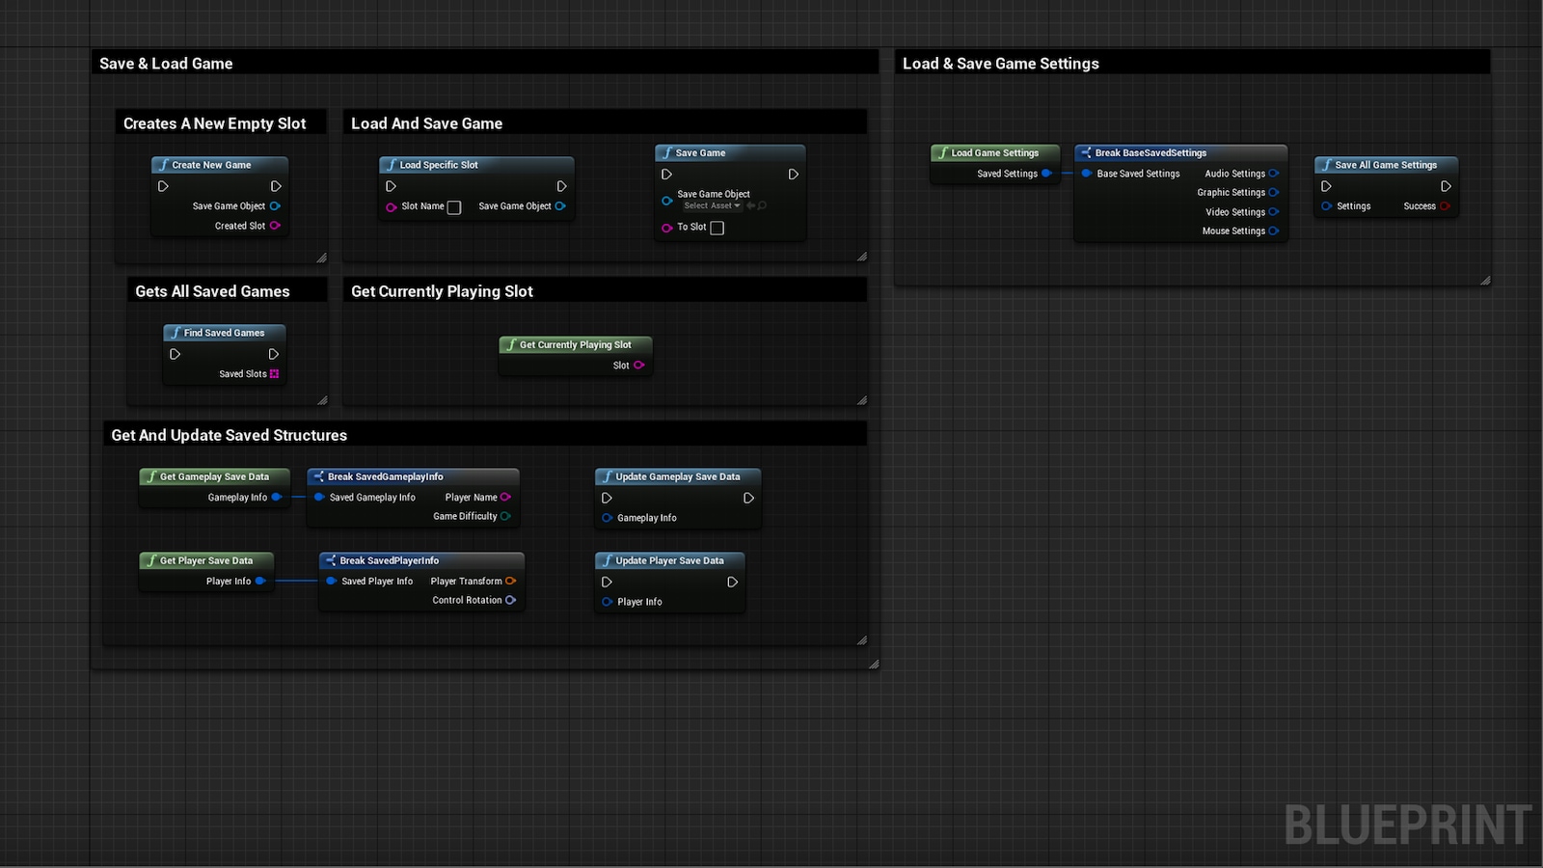Click the Slot output pin on Get Currently Playing Slot
1543x868 pixels.
tap(638, 366)
